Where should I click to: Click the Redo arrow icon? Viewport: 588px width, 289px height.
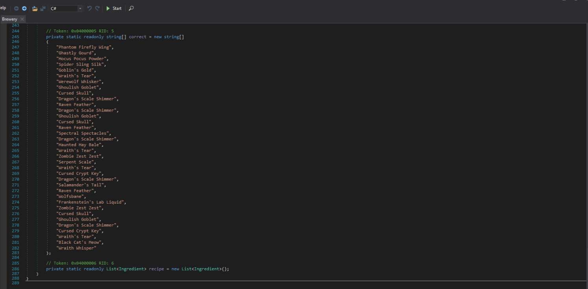click(97, 8)
